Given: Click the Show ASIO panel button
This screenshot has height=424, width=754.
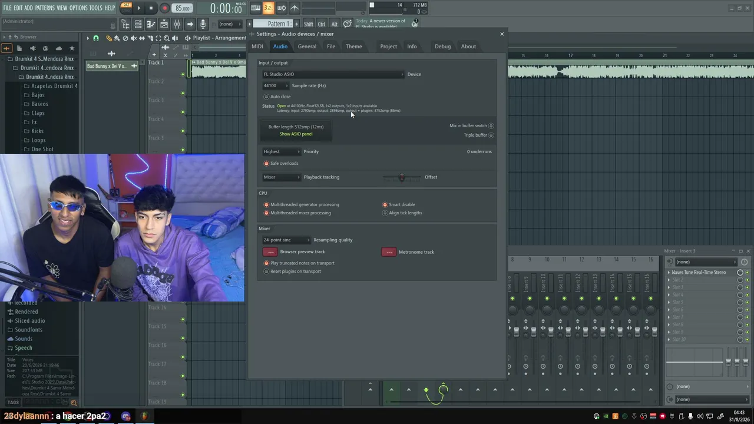Looking at the screenshot, I should coord(296,134).
